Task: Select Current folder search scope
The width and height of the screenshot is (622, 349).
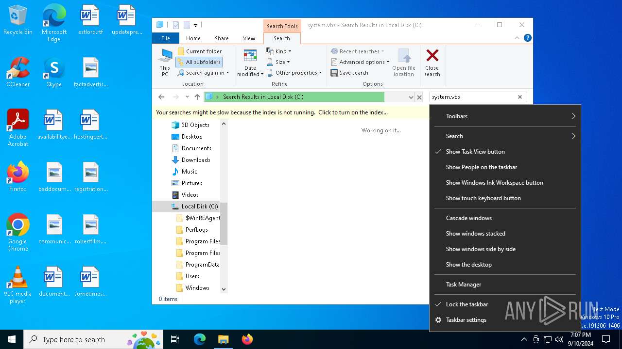Action: point(200,51)
